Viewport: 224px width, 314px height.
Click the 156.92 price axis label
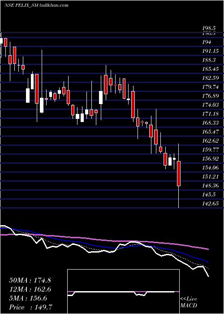click(x=210, y=159)
